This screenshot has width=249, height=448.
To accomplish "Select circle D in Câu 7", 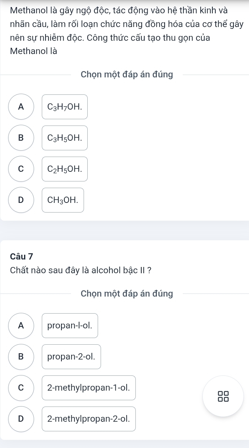I will point(21,419).
